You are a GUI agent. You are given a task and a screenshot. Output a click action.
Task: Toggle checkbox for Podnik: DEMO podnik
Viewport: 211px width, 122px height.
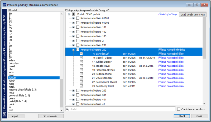click(74, 14)
